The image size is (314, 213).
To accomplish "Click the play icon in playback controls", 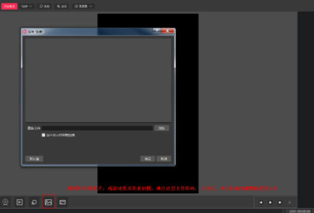I will pos(270,202).
